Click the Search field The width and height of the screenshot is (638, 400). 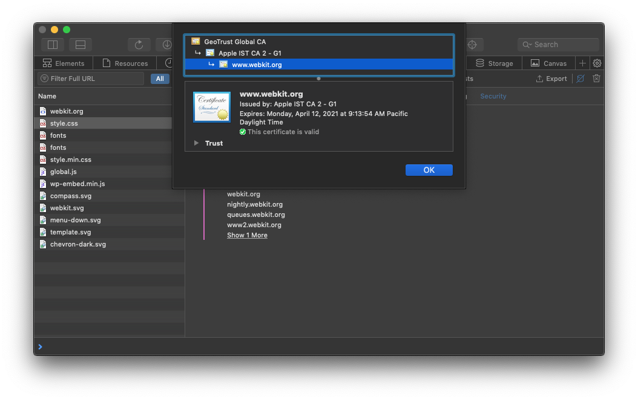(558, 45)
